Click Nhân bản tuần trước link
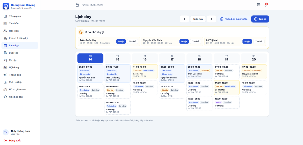Viewport: 303px width, 145px height. (234, 19)
